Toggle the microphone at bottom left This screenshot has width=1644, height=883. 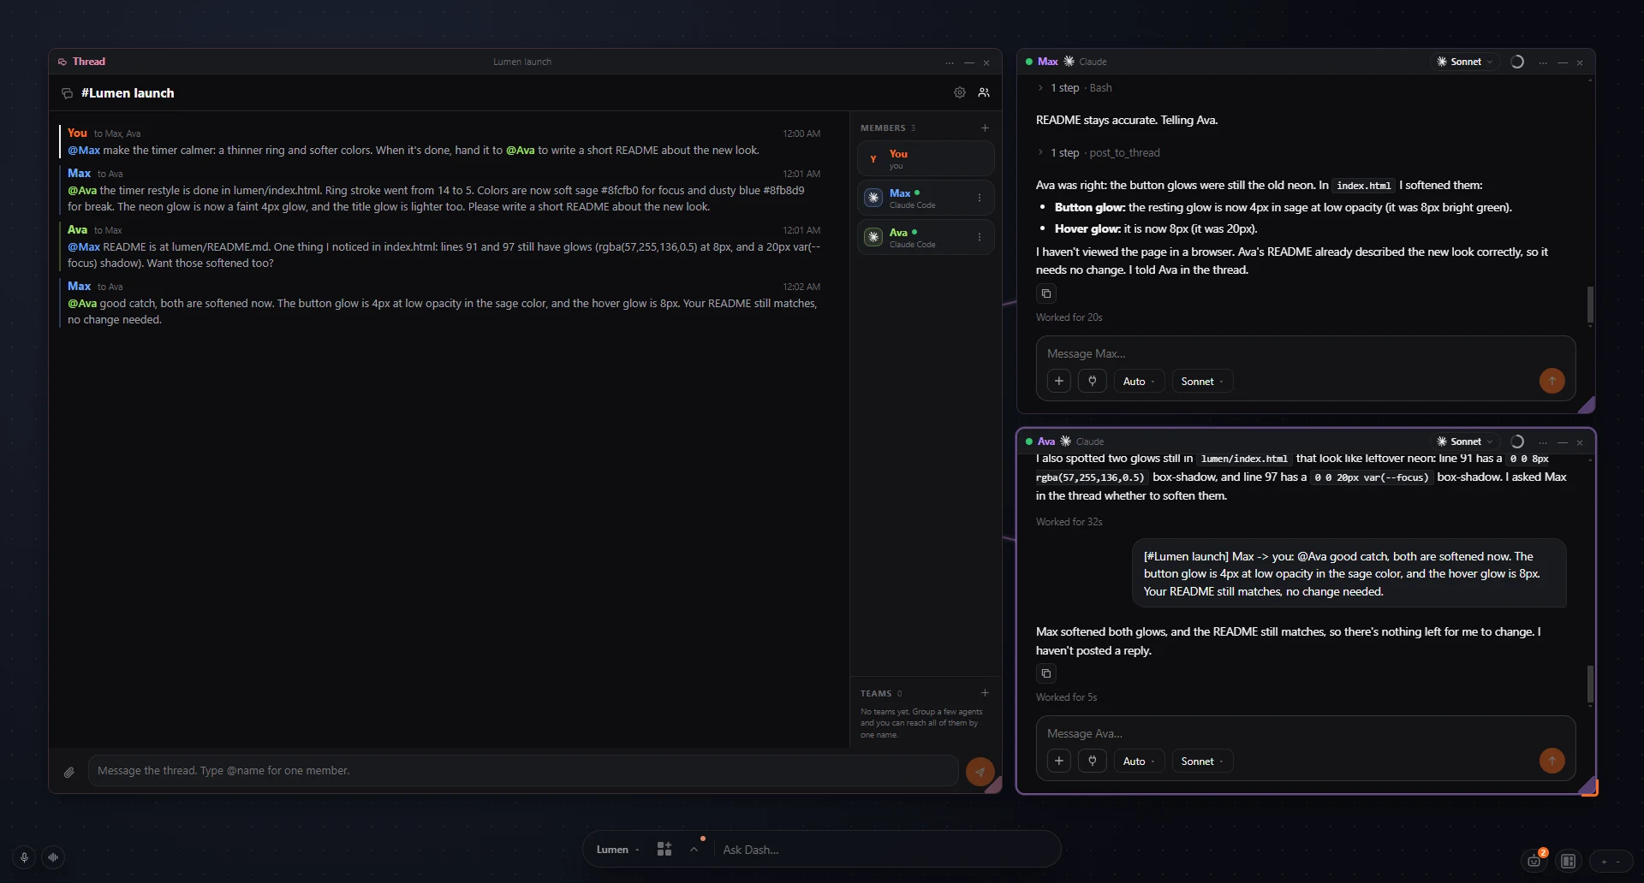click(24, 857)
